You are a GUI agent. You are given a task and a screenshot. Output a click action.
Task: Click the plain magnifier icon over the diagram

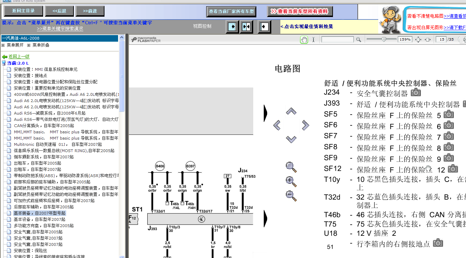[x=291, y=167]
